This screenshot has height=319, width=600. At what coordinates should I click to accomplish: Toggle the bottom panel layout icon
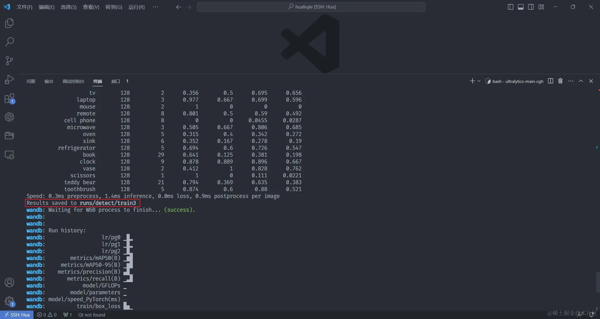[521, 7]
